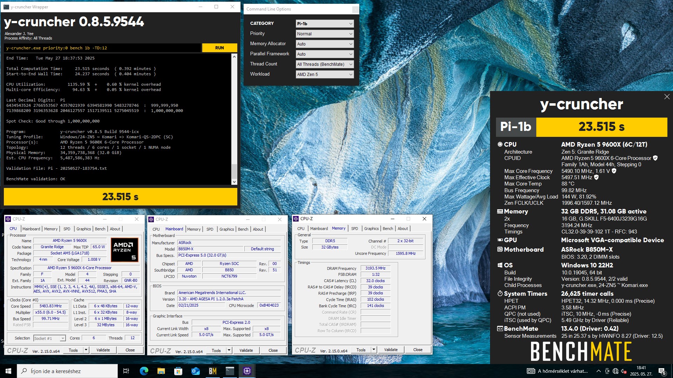This screenshot has width=673, height=378.
Task: Close the Command Line Options window
Action: click(355, 9)
